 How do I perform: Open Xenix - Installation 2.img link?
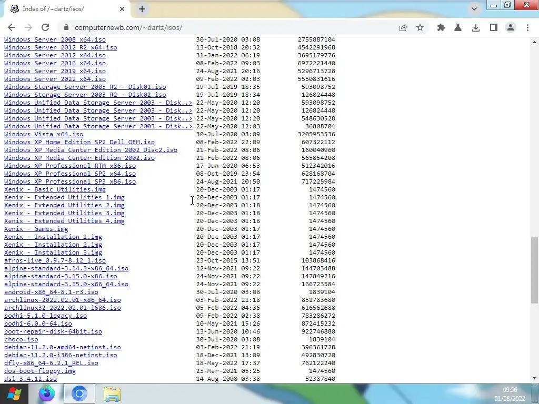[x=53, y=245]
